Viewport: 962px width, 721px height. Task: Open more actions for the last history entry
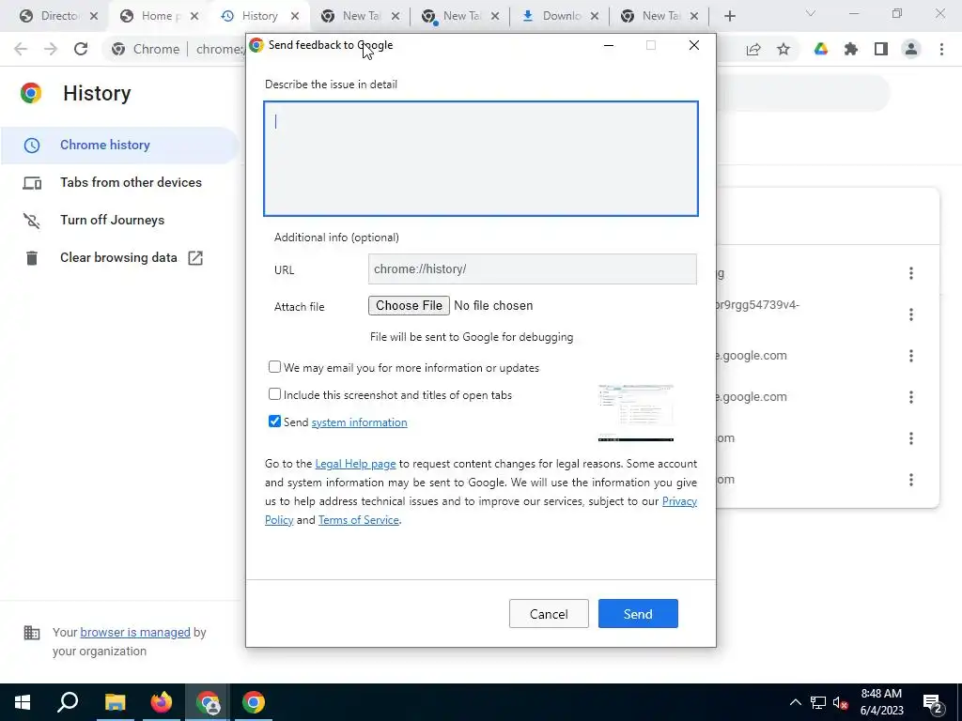point(911,480)
